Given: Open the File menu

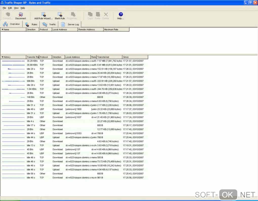Looking at the screenshot, I should [4, 8].
